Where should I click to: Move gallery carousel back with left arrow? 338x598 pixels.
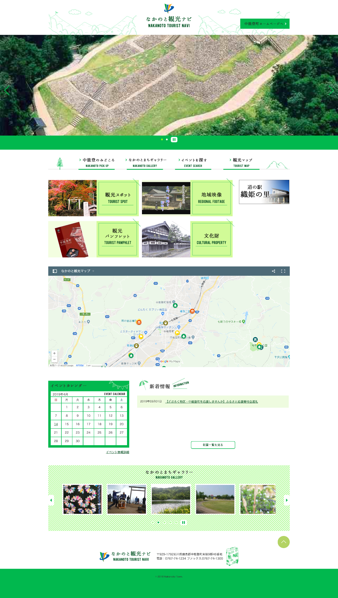click(51, 500)
